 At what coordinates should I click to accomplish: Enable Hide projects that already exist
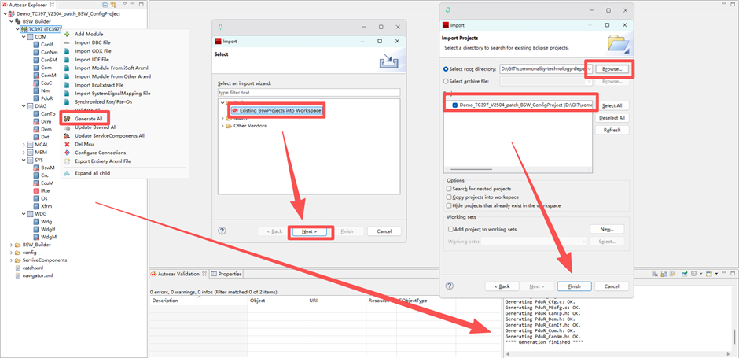(449, 205)
